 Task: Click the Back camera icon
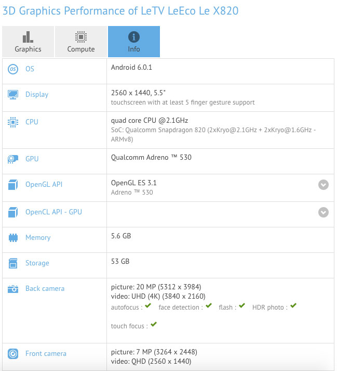(13, 289)
